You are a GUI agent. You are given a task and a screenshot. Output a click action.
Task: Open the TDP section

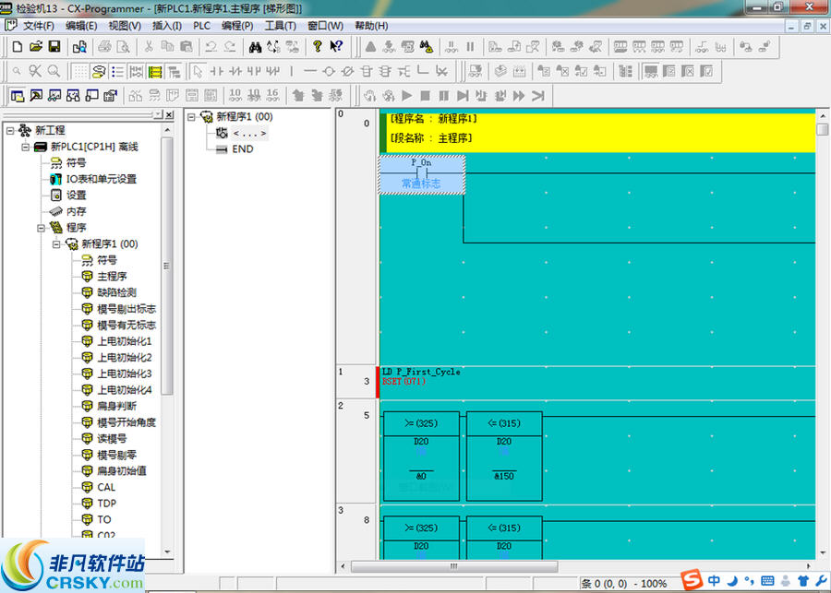[x=106, y=504]
